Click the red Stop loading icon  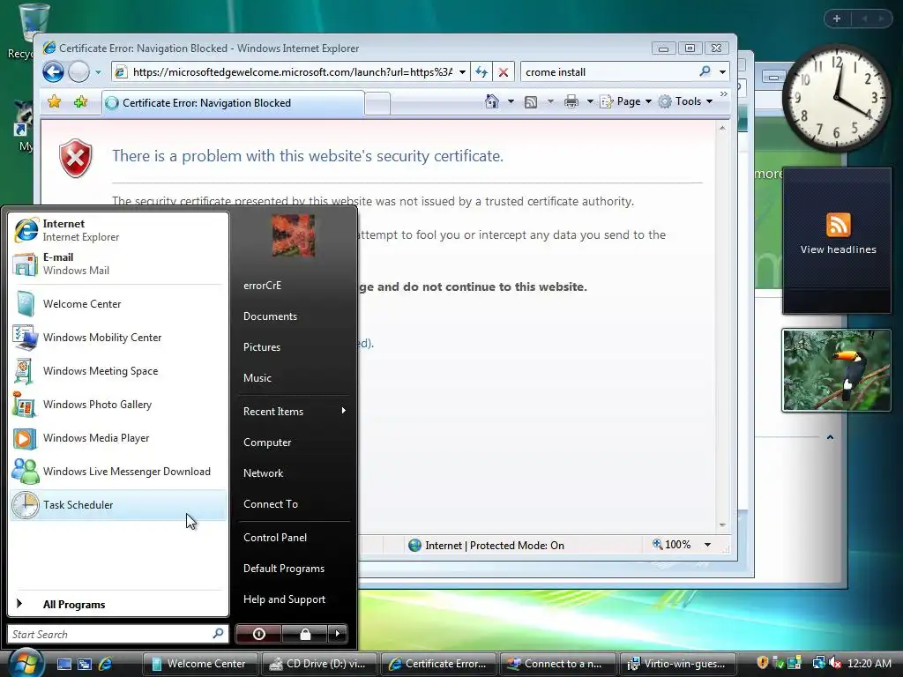click(504, 72)
